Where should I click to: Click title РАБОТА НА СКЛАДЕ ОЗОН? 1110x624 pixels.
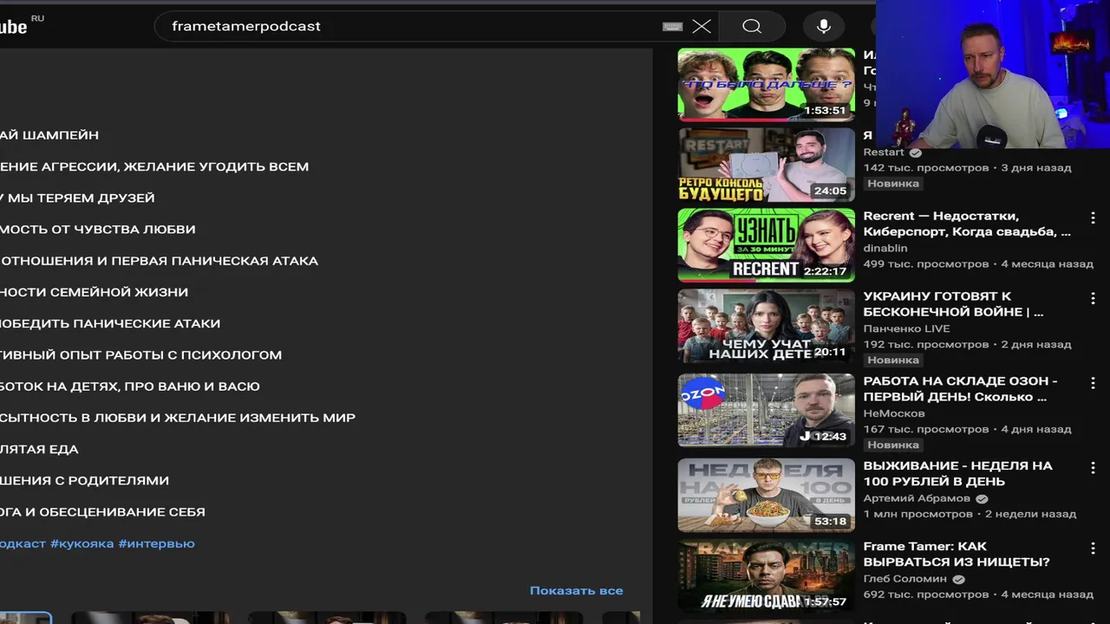click(960, 388)
